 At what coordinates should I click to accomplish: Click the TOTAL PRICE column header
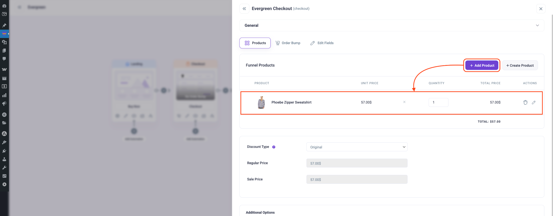tap(490, 83)
